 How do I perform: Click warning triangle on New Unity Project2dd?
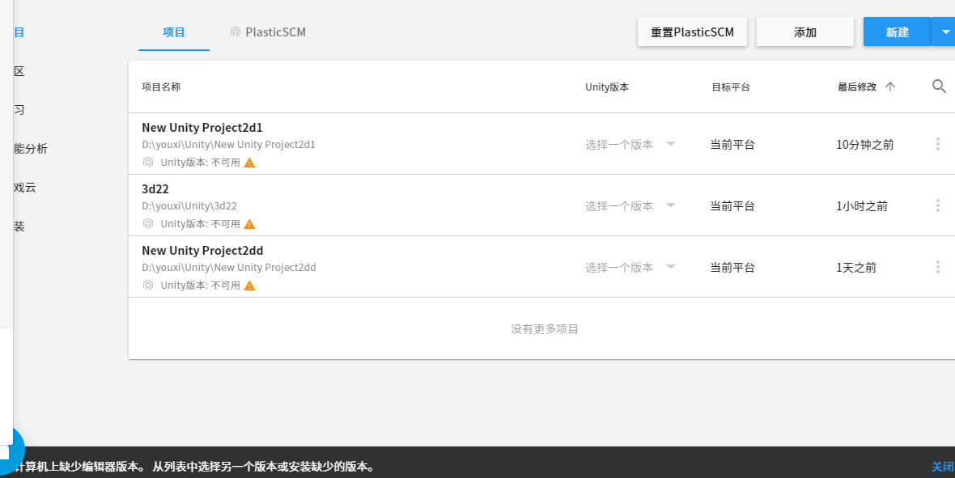[250, 286]
